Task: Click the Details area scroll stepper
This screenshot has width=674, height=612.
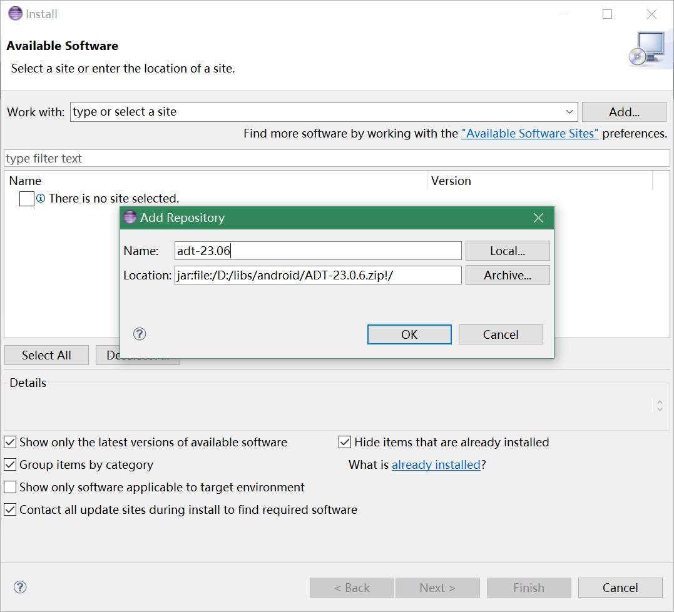Action: tap(660, 405)
